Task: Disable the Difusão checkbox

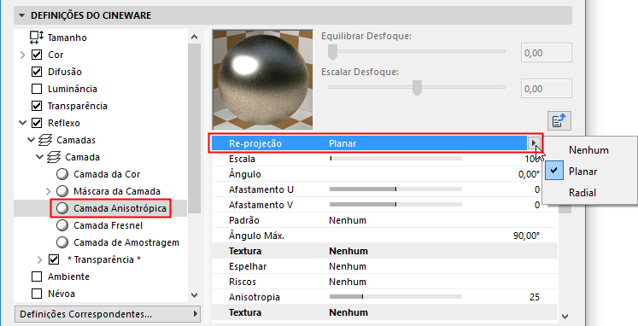Action: [x=37, y=72]
